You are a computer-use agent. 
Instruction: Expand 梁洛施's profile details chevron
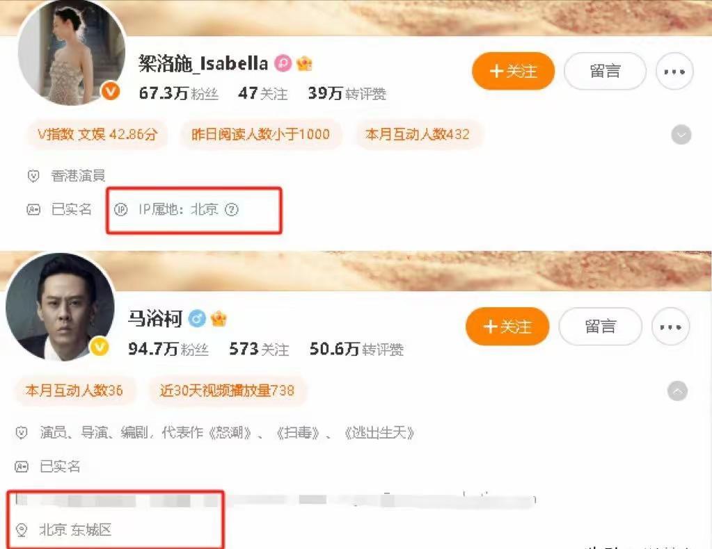[x=681, y=135]
